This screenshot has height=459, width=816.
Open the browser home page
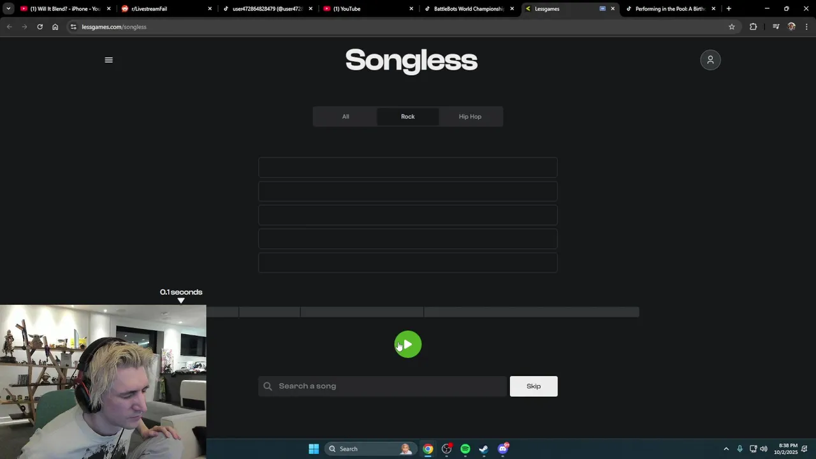coord(55,27)
